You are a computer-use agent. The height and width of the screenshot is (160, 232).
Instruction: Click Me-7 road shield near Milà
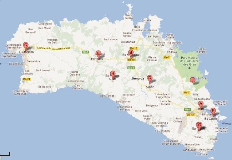[186, 93]
